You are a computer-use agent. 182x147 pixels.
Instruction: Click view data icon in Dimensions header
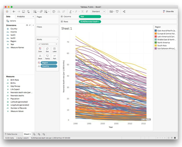click(x=27, y=25)
